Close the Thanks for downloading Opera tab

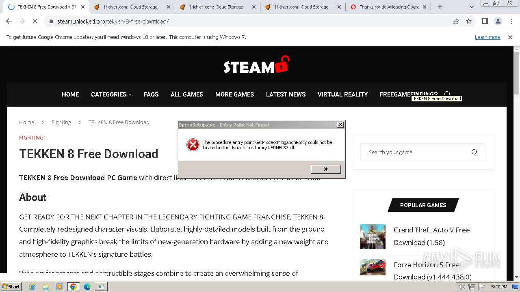click(x=425, y=7)
